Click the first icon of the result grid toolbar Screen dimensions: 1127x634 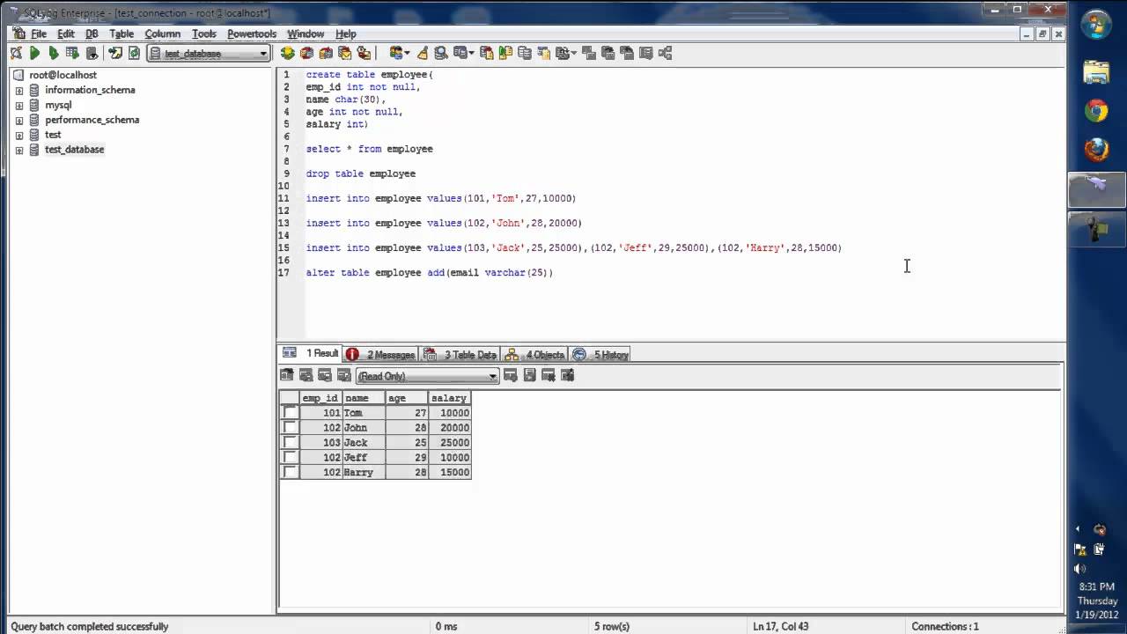coord(287,375)
